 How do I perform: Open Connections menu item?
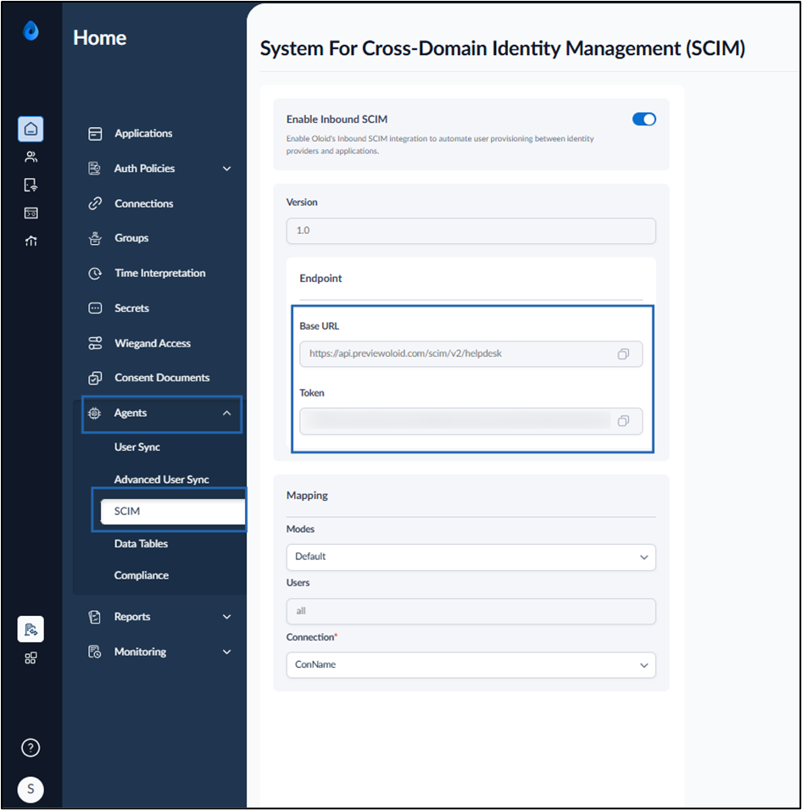(x=143, y=203)
